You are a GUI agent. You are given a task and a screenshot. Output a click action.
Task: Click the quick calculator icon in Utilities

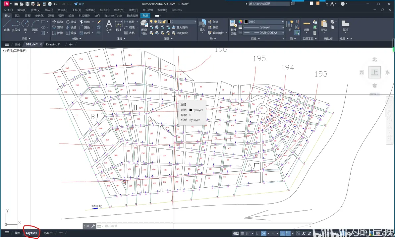pyautogui.click(x=314, y=33)
